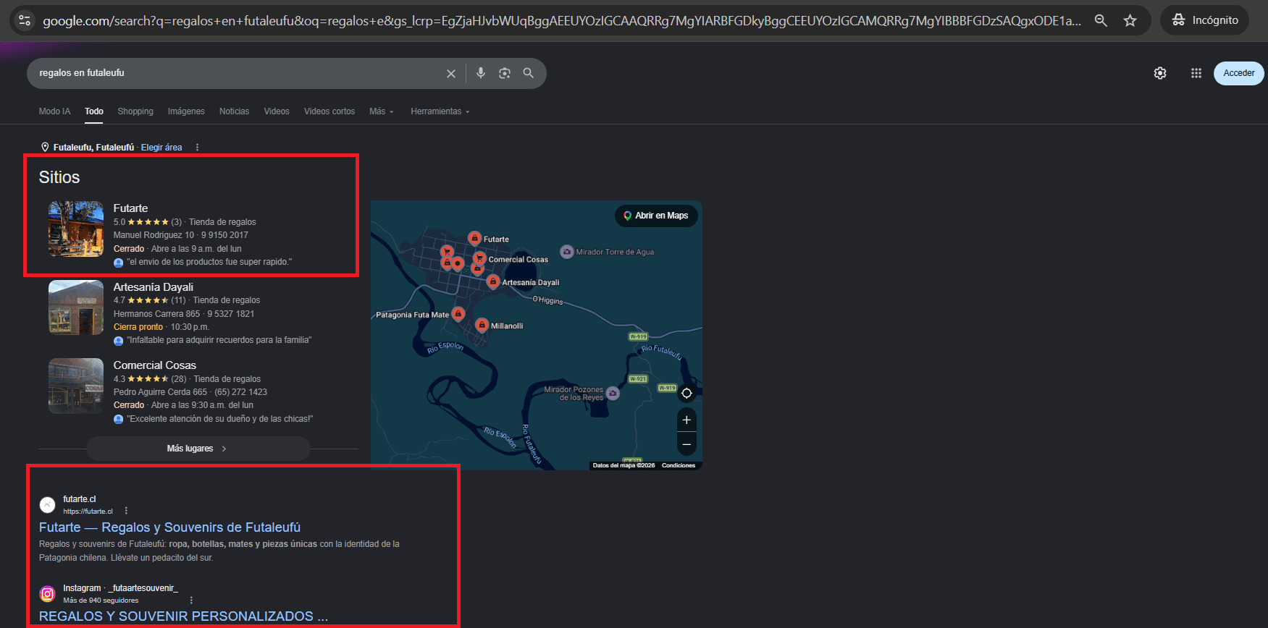
Task: Click the Mirador Pozones de los Reyes marker
Action: 613,394
